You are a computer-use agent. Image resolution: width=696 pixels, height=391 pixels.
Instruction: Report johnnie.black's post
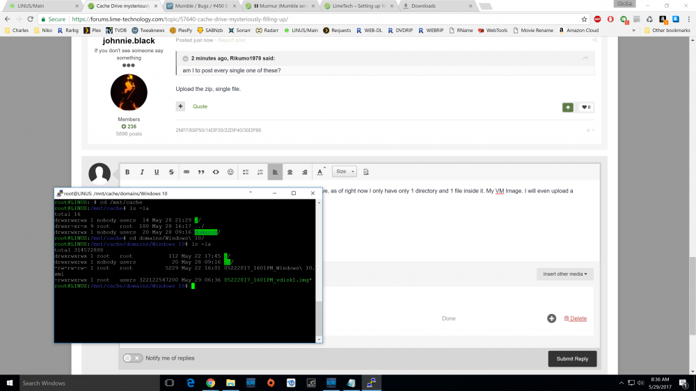click(231, 40)
